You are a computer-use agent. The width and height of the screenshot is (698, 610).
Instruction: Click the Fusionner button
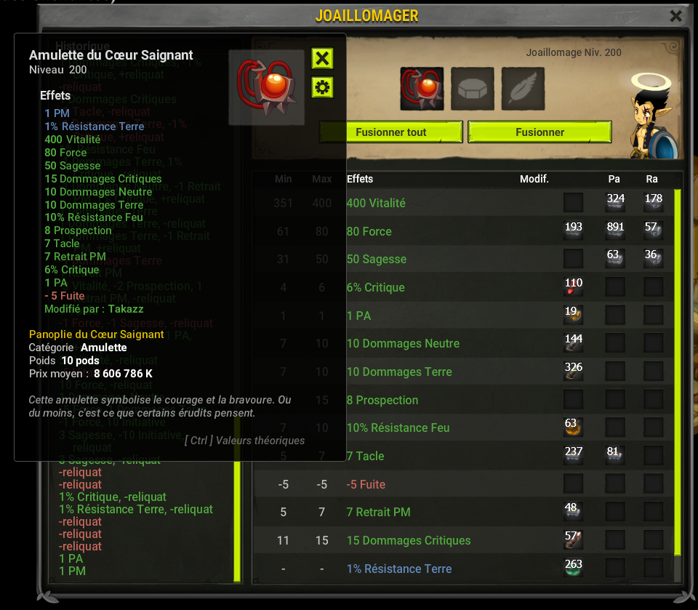point(539,132)
